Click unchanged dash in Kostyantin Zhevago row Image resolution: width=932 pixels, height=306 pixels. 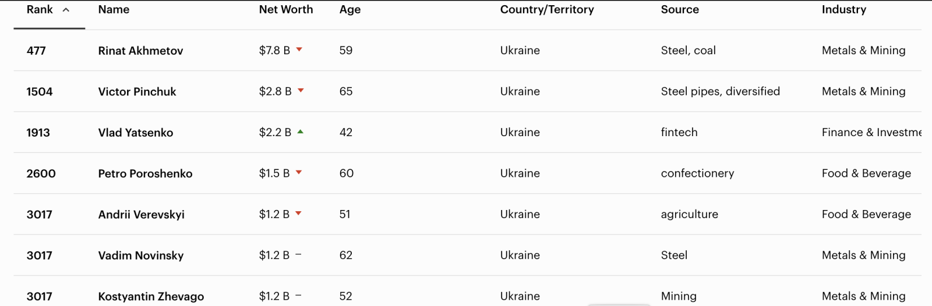pos(298,296)
